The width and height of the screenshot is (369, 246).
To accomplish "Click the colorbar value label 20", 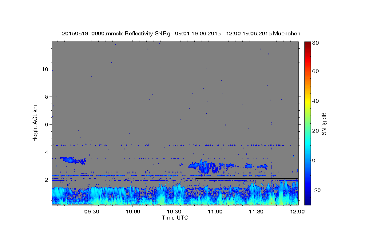I will pos(315,131).
